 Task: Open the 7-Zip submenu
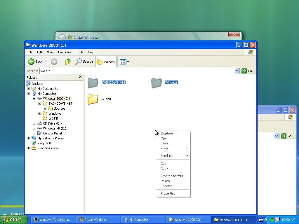coord(173,148)
